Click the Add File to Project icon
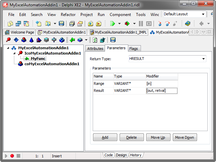 pyautogui.click(x=39, y=24)
